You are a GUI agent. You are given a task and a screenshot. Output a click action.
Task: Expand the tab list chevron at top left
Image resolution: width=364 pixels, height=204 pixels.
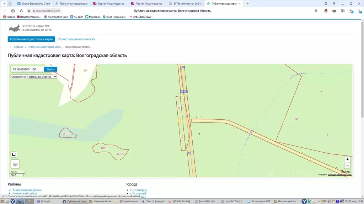tap(10, 4)
